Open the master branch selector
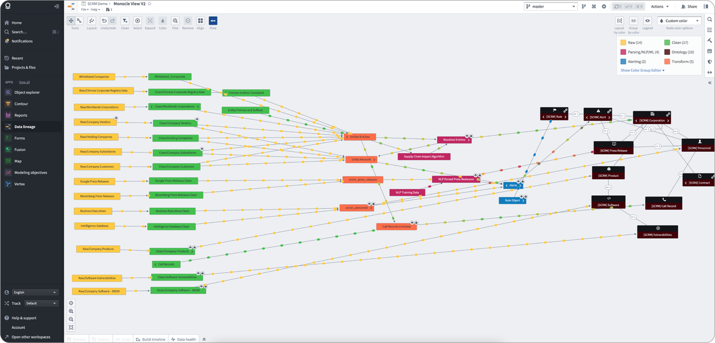The image size is (715, 343). tap(551, 6)
